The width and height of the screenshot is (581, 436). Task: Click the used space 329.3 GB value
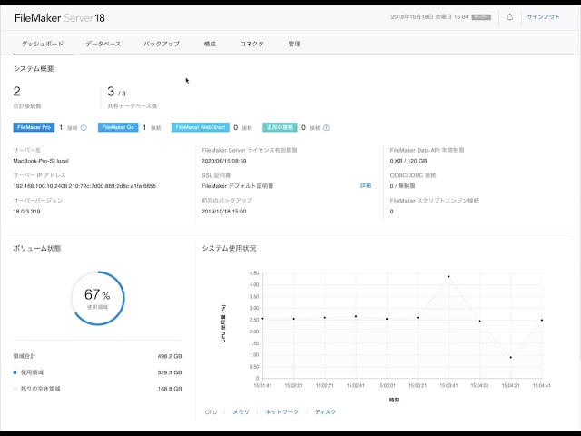[170, 372]
